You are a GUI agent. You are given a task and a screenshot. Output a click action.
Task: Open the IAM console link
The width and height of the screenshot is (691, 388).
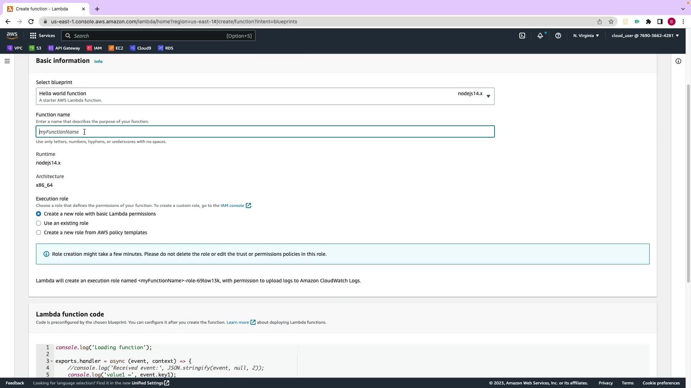(x=232, y=205)
